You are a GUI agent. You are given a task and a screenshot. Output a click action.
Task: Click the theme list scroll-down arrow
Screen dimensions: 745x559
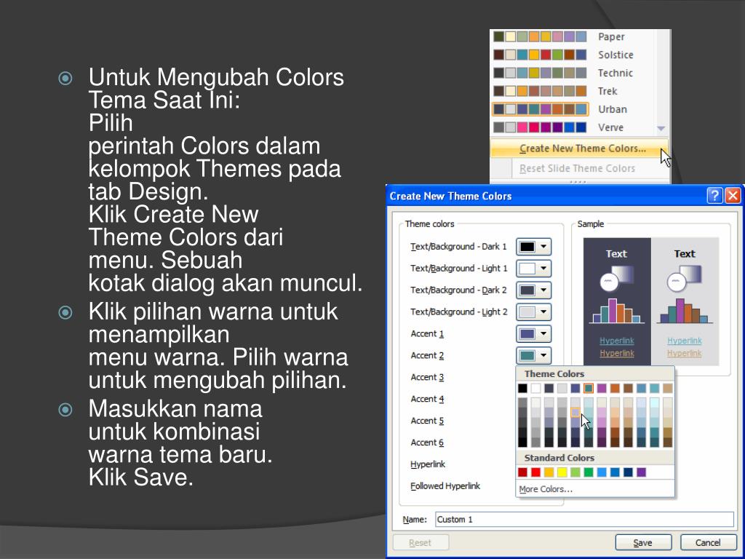pos(661,128)
